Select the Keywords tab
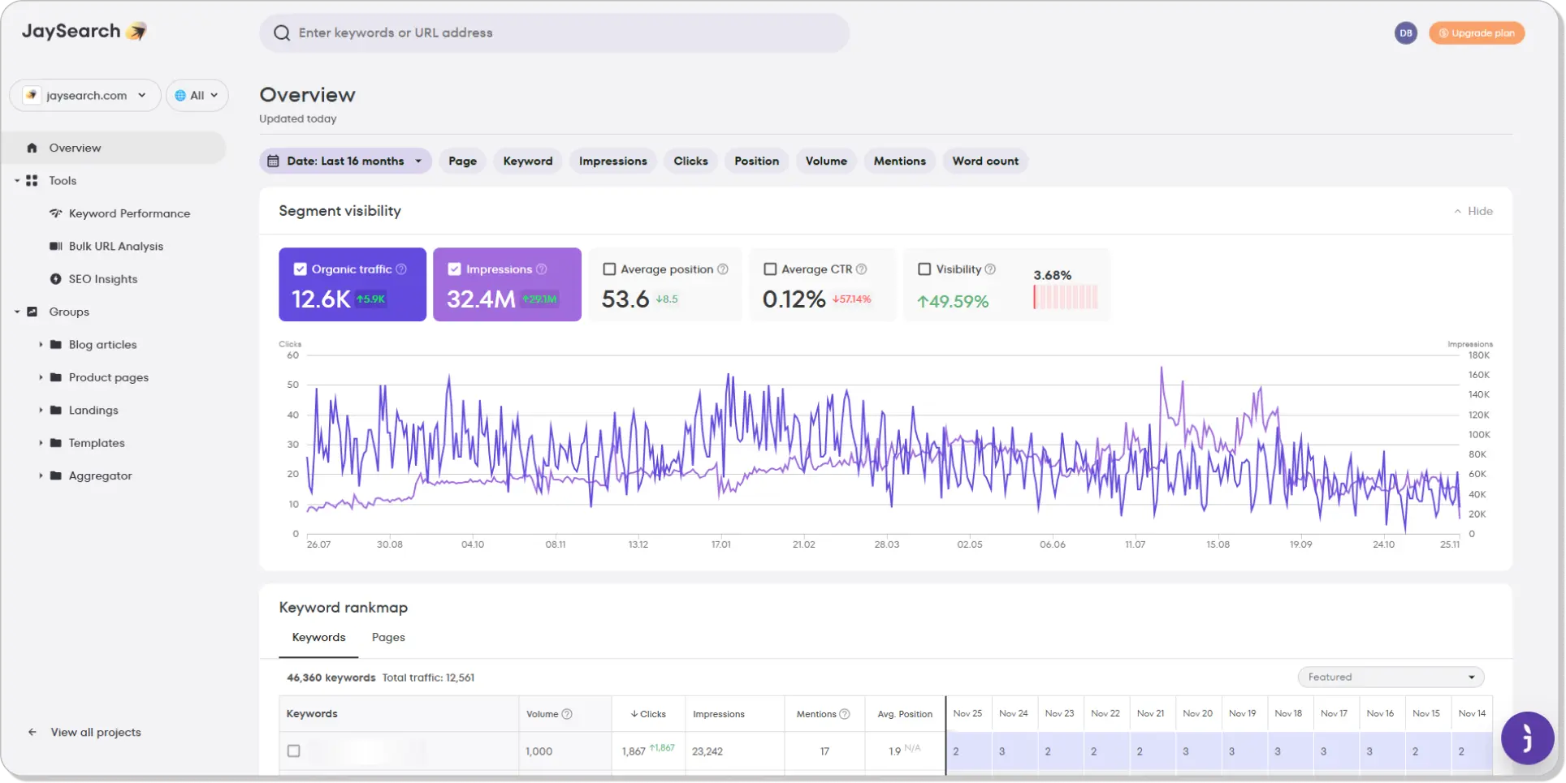1566x783 pixels. 318,637
